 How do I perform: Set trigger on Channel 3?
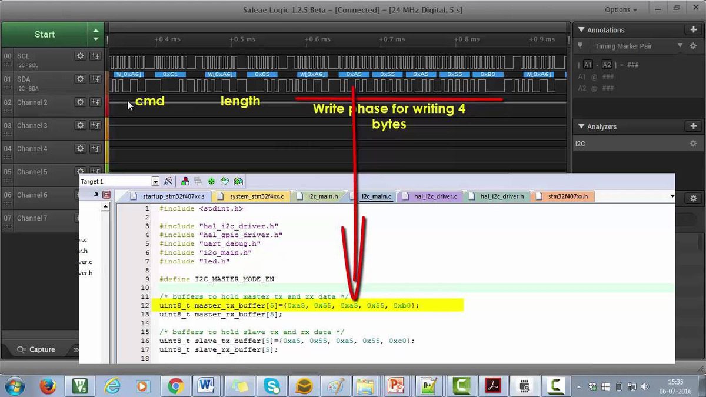[95, 125]
